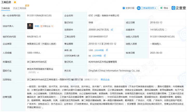187x112 pixels.
Task: Click chart icon beside registered capital 200081.642781万元
Action: pos(112,30)
